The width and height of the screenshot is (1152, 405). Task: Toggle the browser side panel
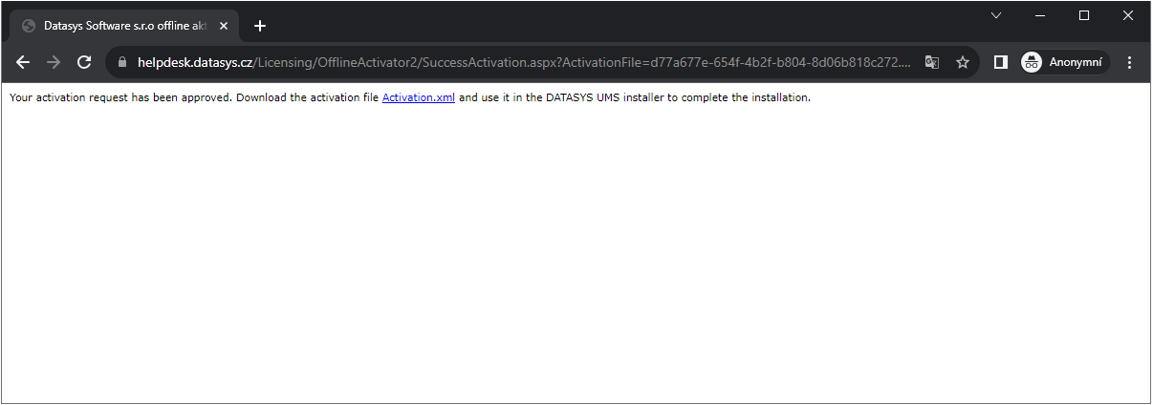1000,62
